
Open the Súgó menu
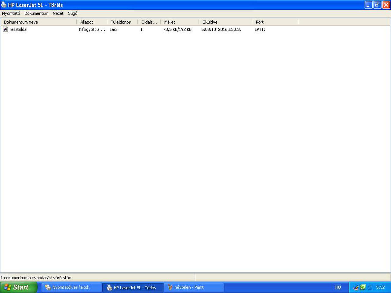[x=73, y=13]
